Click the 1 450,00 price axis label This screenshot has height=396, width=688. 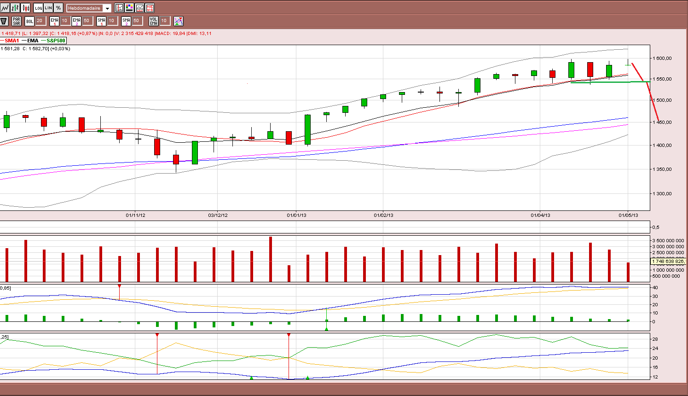[x=662, y=122]
